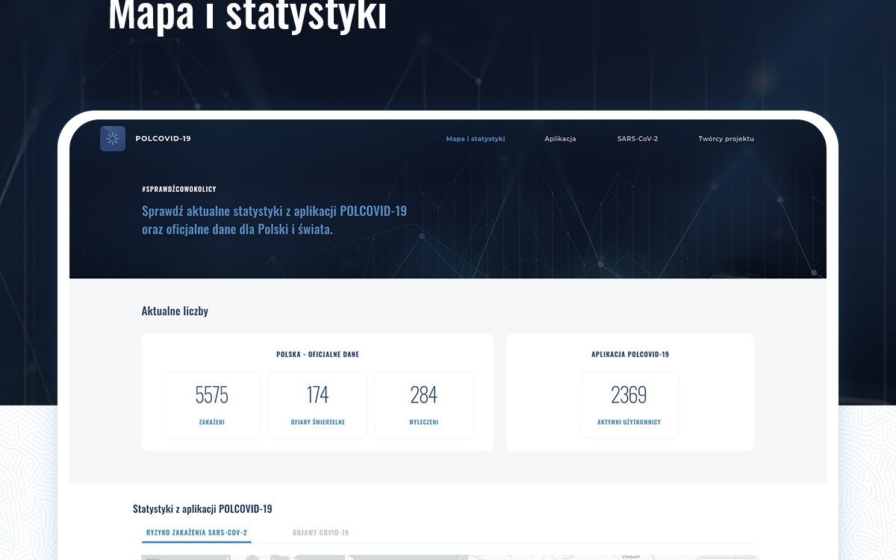Click the Statystyki z aplikacji POLCOVID-19 heading
The width and height of the screenshot is (896, 560).
[202, 508]
